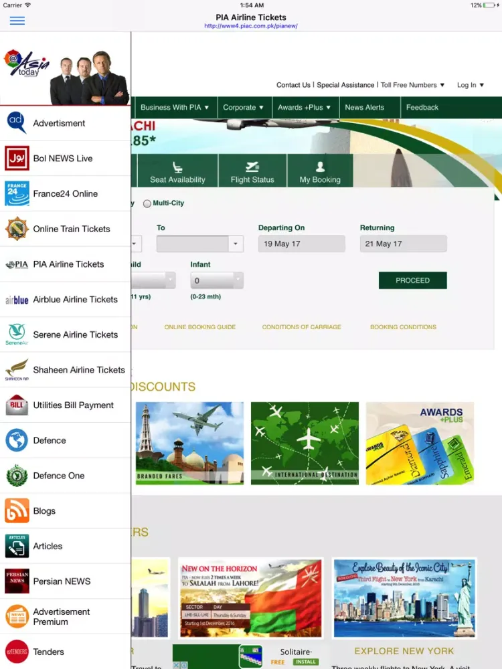
Task: Open the Branded Fares thumbnail
Action: tap(189, 444)
